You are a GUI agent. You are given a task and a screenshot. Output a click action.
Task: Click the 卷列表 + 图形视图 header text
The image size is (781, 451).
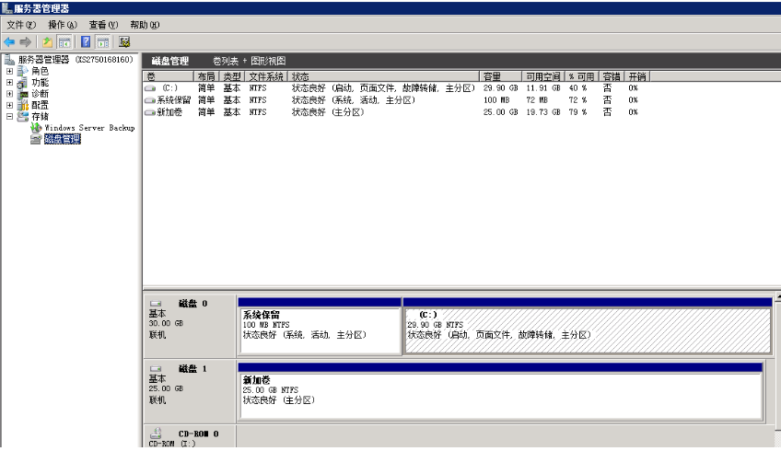[249, 61]
